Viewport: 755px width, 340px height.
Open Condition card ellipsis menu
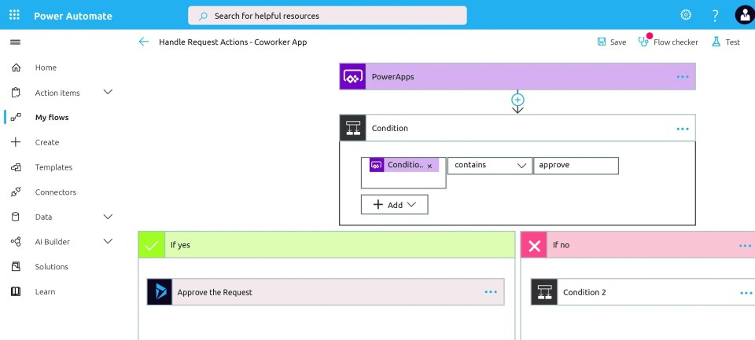pyautogui.click(x=682, y=129)
